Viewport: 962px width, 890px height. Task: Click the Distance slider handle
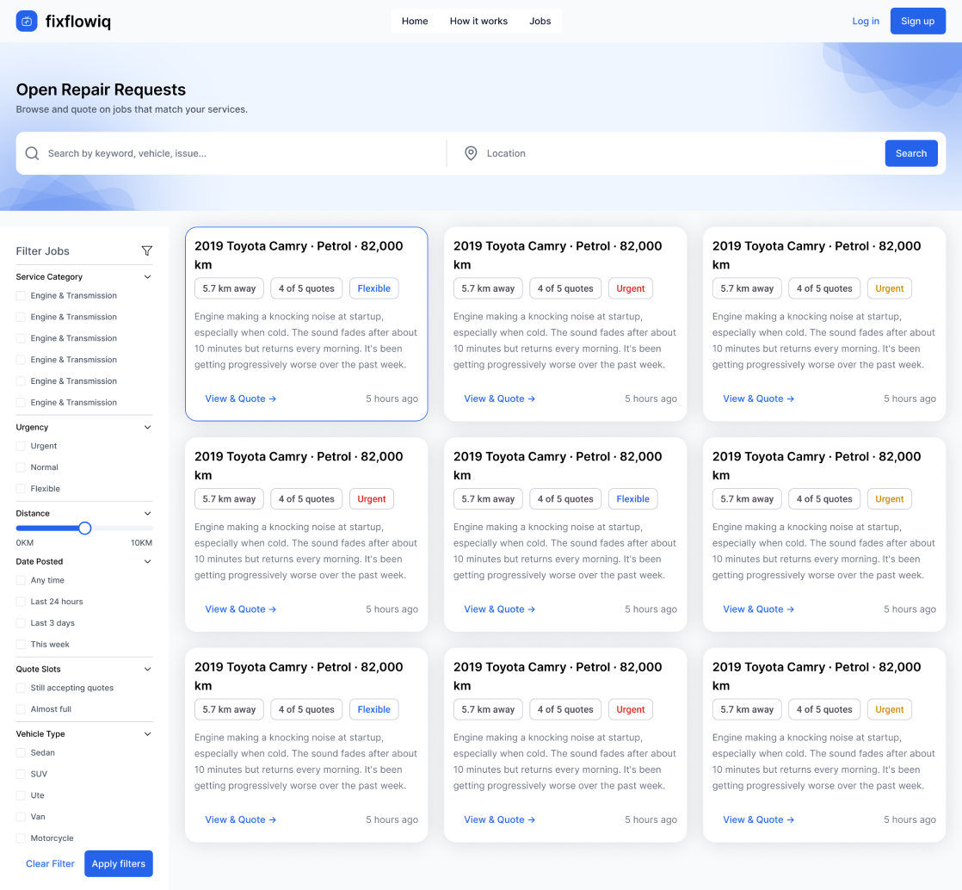pos(84,528)
